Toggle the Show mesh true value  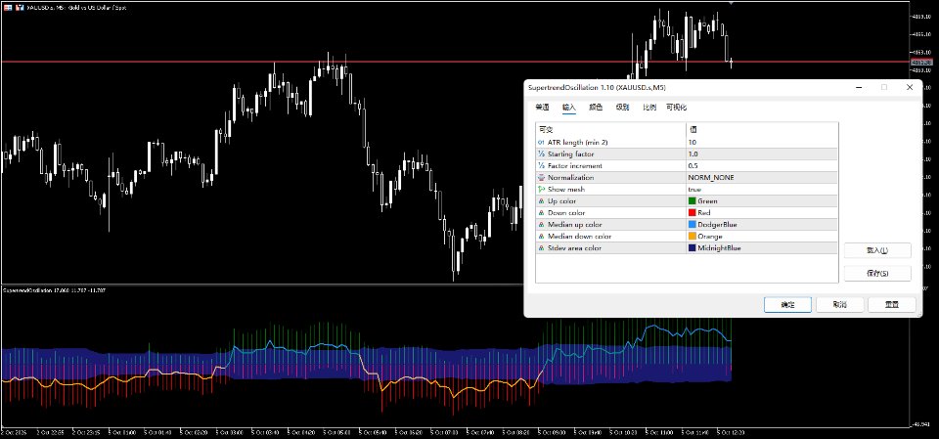point(762,190)
